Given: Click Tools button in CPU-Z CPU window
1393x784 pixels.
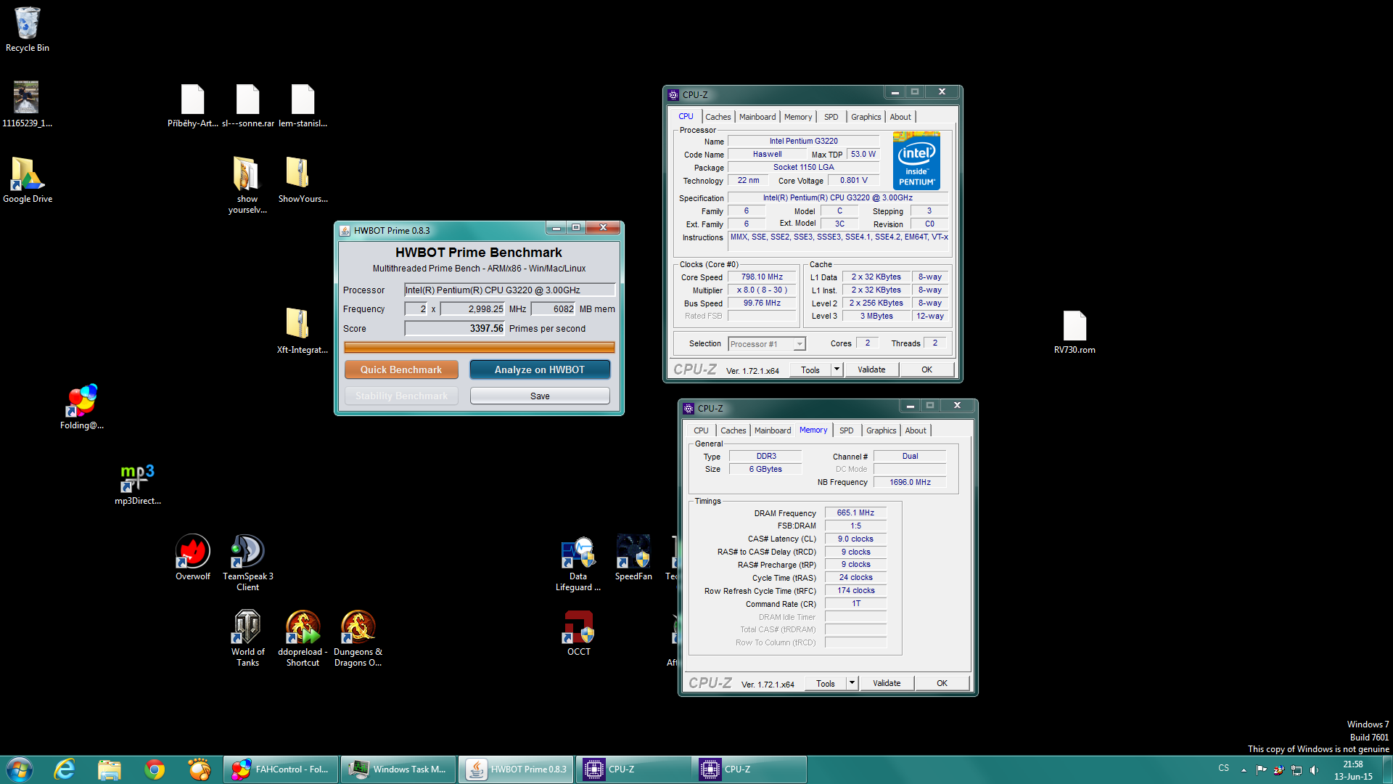Looking at the screenshot, I should point(810,369).
